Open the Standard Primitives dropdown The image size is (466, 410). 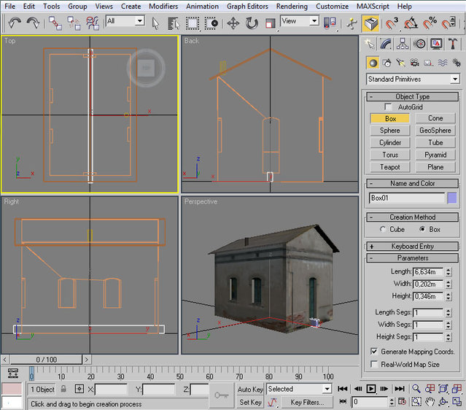(413, 79)
